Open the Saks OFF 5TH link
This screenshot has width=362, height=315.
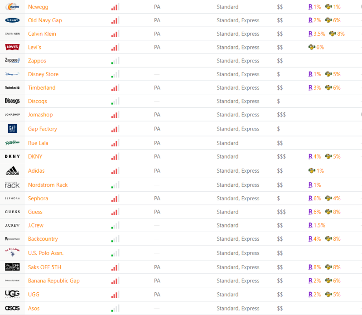click(44, 267)
